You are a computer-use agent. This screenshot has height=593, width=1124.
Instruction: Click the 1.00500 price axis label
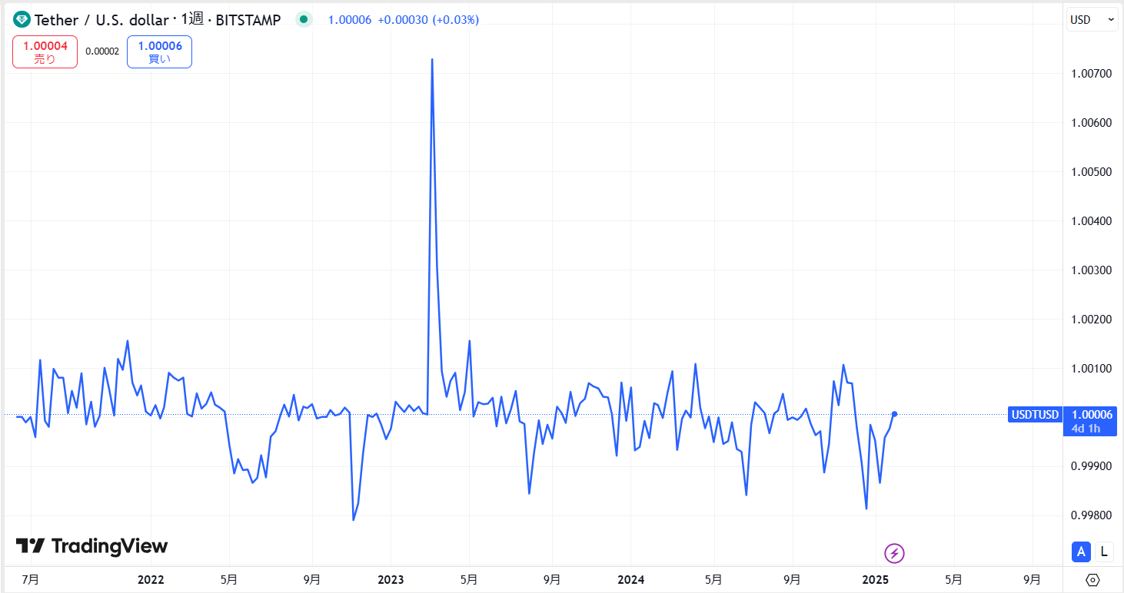pos(1091,172)
